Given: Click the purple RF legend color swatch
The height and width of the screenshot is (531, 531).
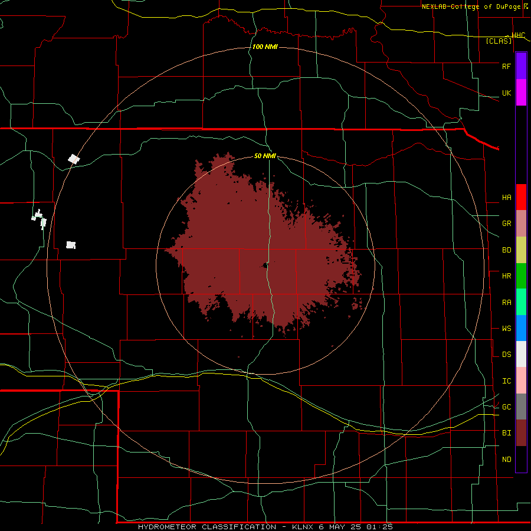Looking at the screenshot, I should pos(521,66).
